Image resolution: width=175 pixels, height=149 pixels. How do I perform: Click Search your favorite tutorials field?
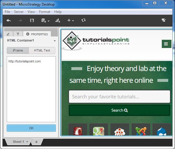[120, 97]
